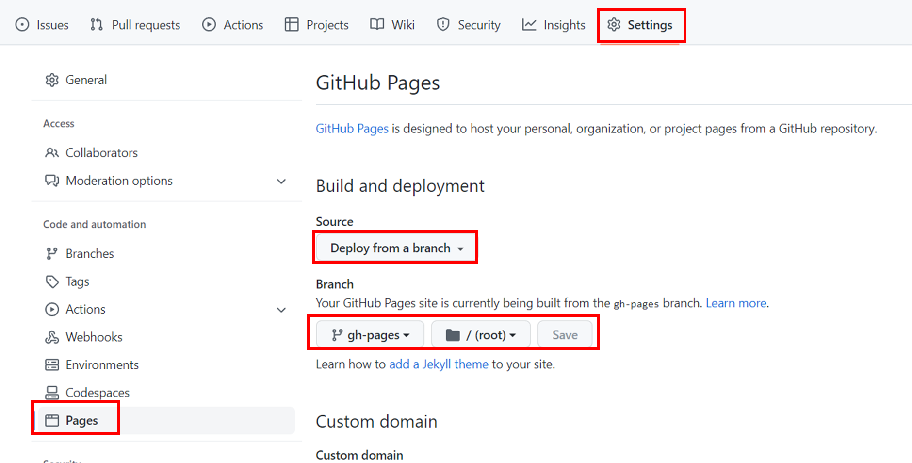Follow the GitHub Pages link
The image size is (912, 463).
[352, 129]
